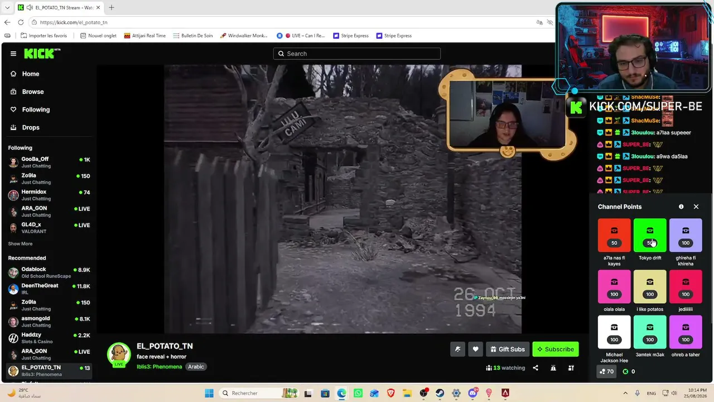Open DeenTheGreat channel in Recommended
The height and width of the screenshot is (402, 714).
[49, 289]
